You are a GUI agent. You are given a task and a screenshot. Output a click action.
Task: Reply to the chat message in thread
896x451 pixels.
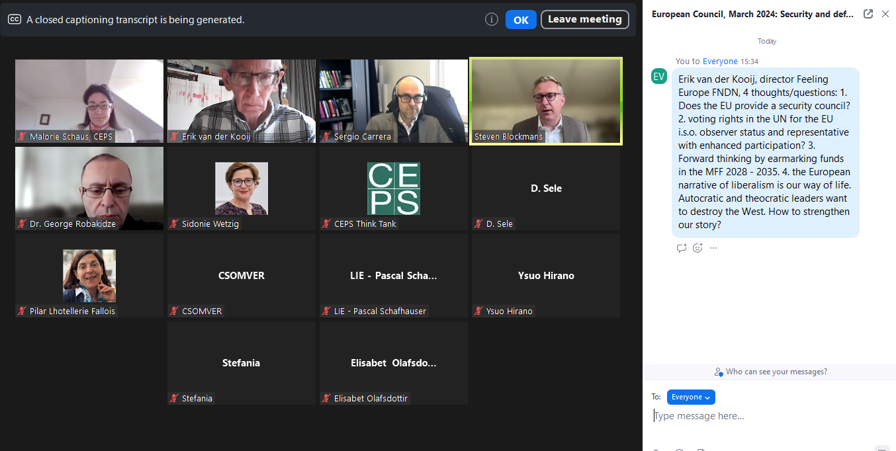click(x=682, y=248)
